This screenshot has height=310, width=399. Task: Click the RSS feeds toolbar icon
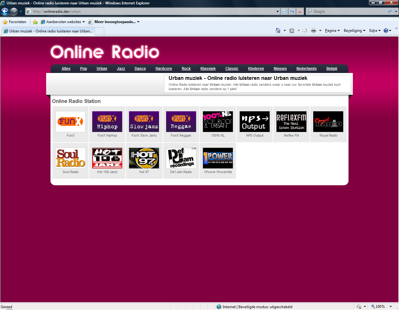[x=292, y=31]
